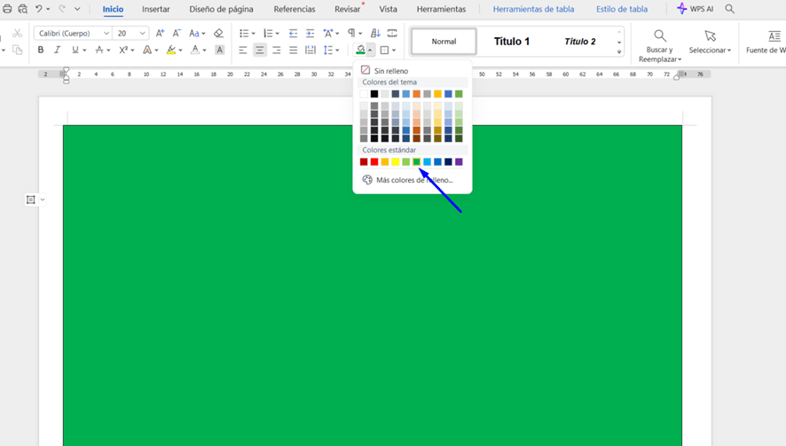Pick the red standard color swatch

(374, 162)
